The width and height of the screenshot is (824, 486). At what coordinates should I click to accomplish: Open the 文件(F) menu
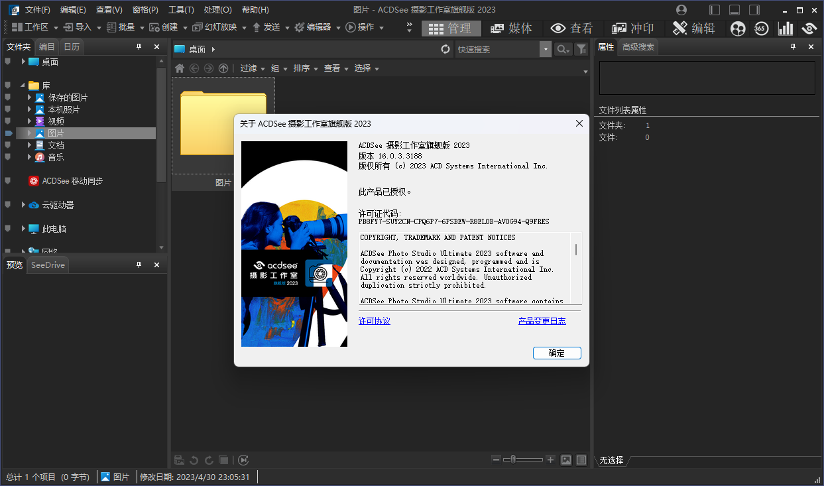(x=38, y=10)
